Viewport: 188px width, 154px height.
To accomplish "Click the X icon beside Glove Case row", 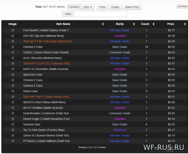I will [13, 91].
